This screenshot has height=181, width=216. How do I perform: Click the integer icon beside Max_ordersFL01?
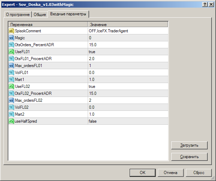[11, 66]
